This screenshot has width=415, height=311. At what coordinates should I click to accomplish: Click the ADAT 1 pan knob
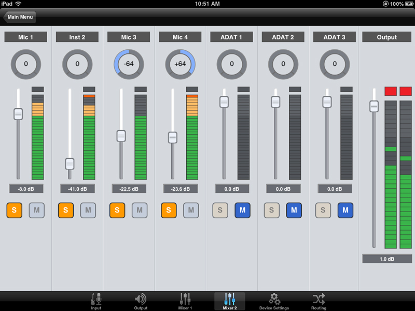click(231, 64)
